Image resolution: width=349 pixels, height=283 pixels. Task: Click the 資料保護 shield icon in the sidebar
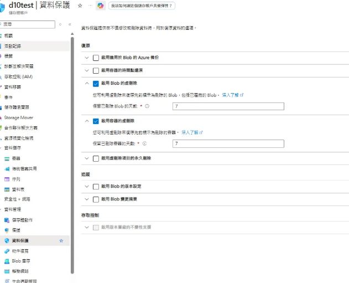7,241
